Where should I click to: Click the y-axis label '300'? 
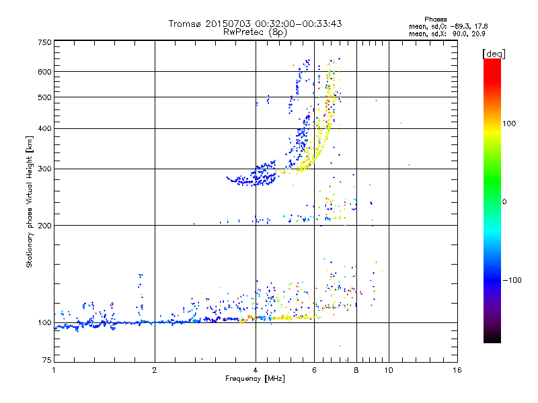pyautogui.click(x=44, y=169)
